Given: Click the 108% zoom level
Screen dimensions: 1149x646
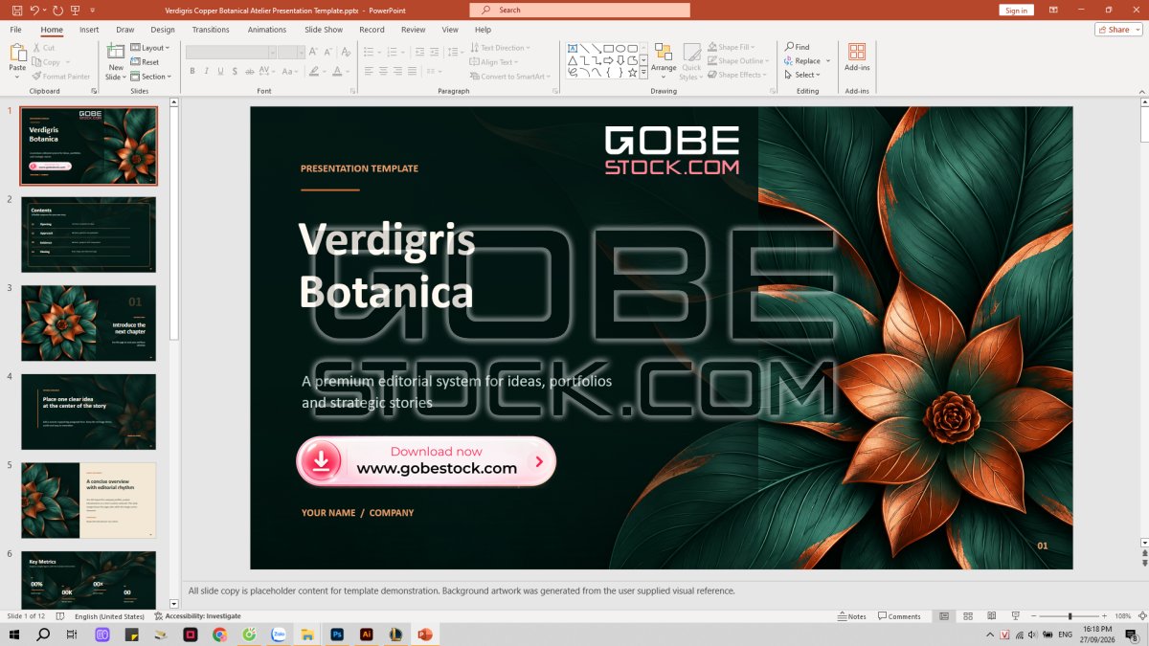Looking at the screenshot, I should point(1124,616).
